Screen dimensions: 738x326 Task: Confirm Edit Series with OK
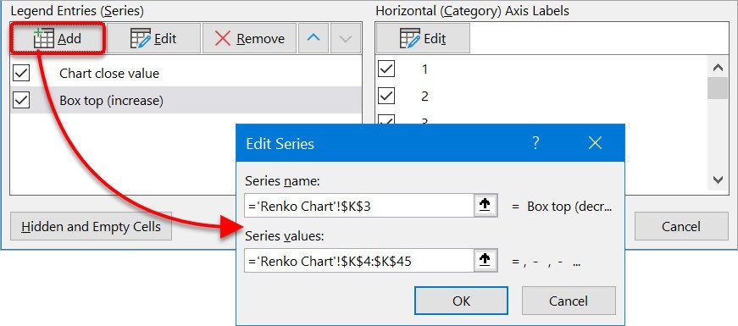[x=461, y=301]
